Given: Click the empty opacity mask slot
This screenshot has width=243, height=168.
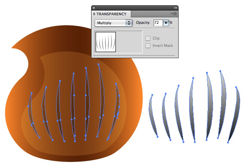Looking at the screenshot, I should click(129, 42).
